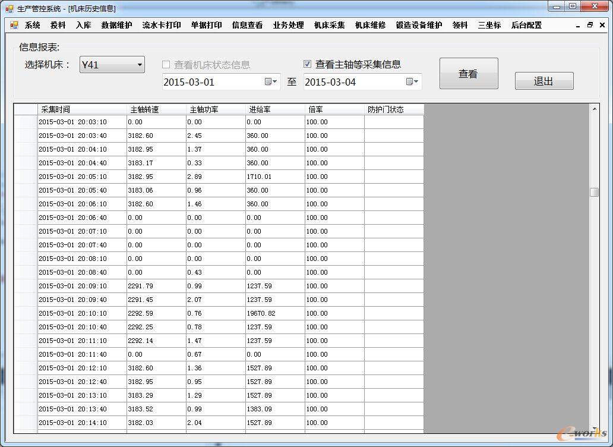Click the scrollbar up arrow
The image size is (613, 447).
point(594,109)
